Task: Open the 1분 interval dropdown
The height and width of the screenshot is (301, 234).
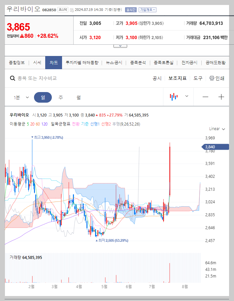Action: click(x=21, y=97)
